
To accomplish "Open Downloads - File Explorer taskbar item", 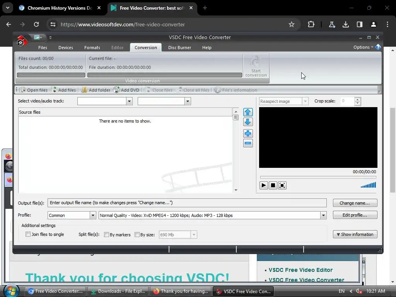I will coord(118,291).
